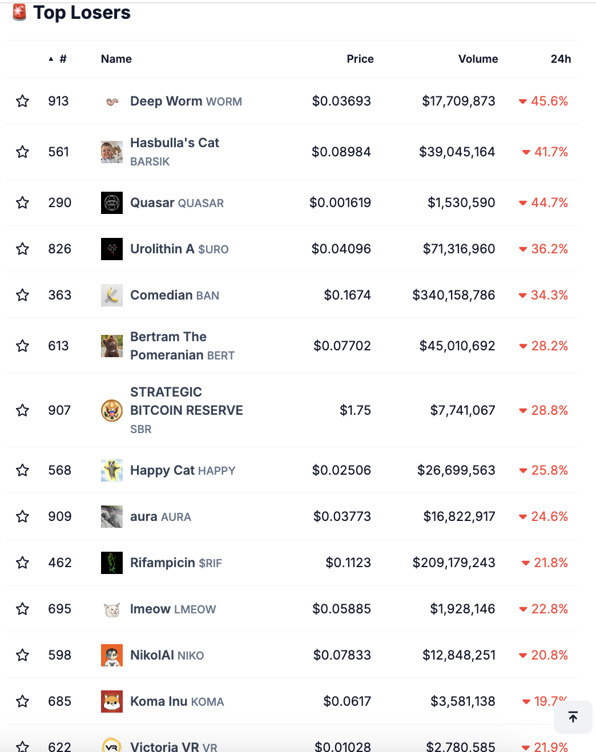The image size is (596, 752).
Task: Click the Strategic Bitcoin Reserve seal icon
Action: (112, 411)
